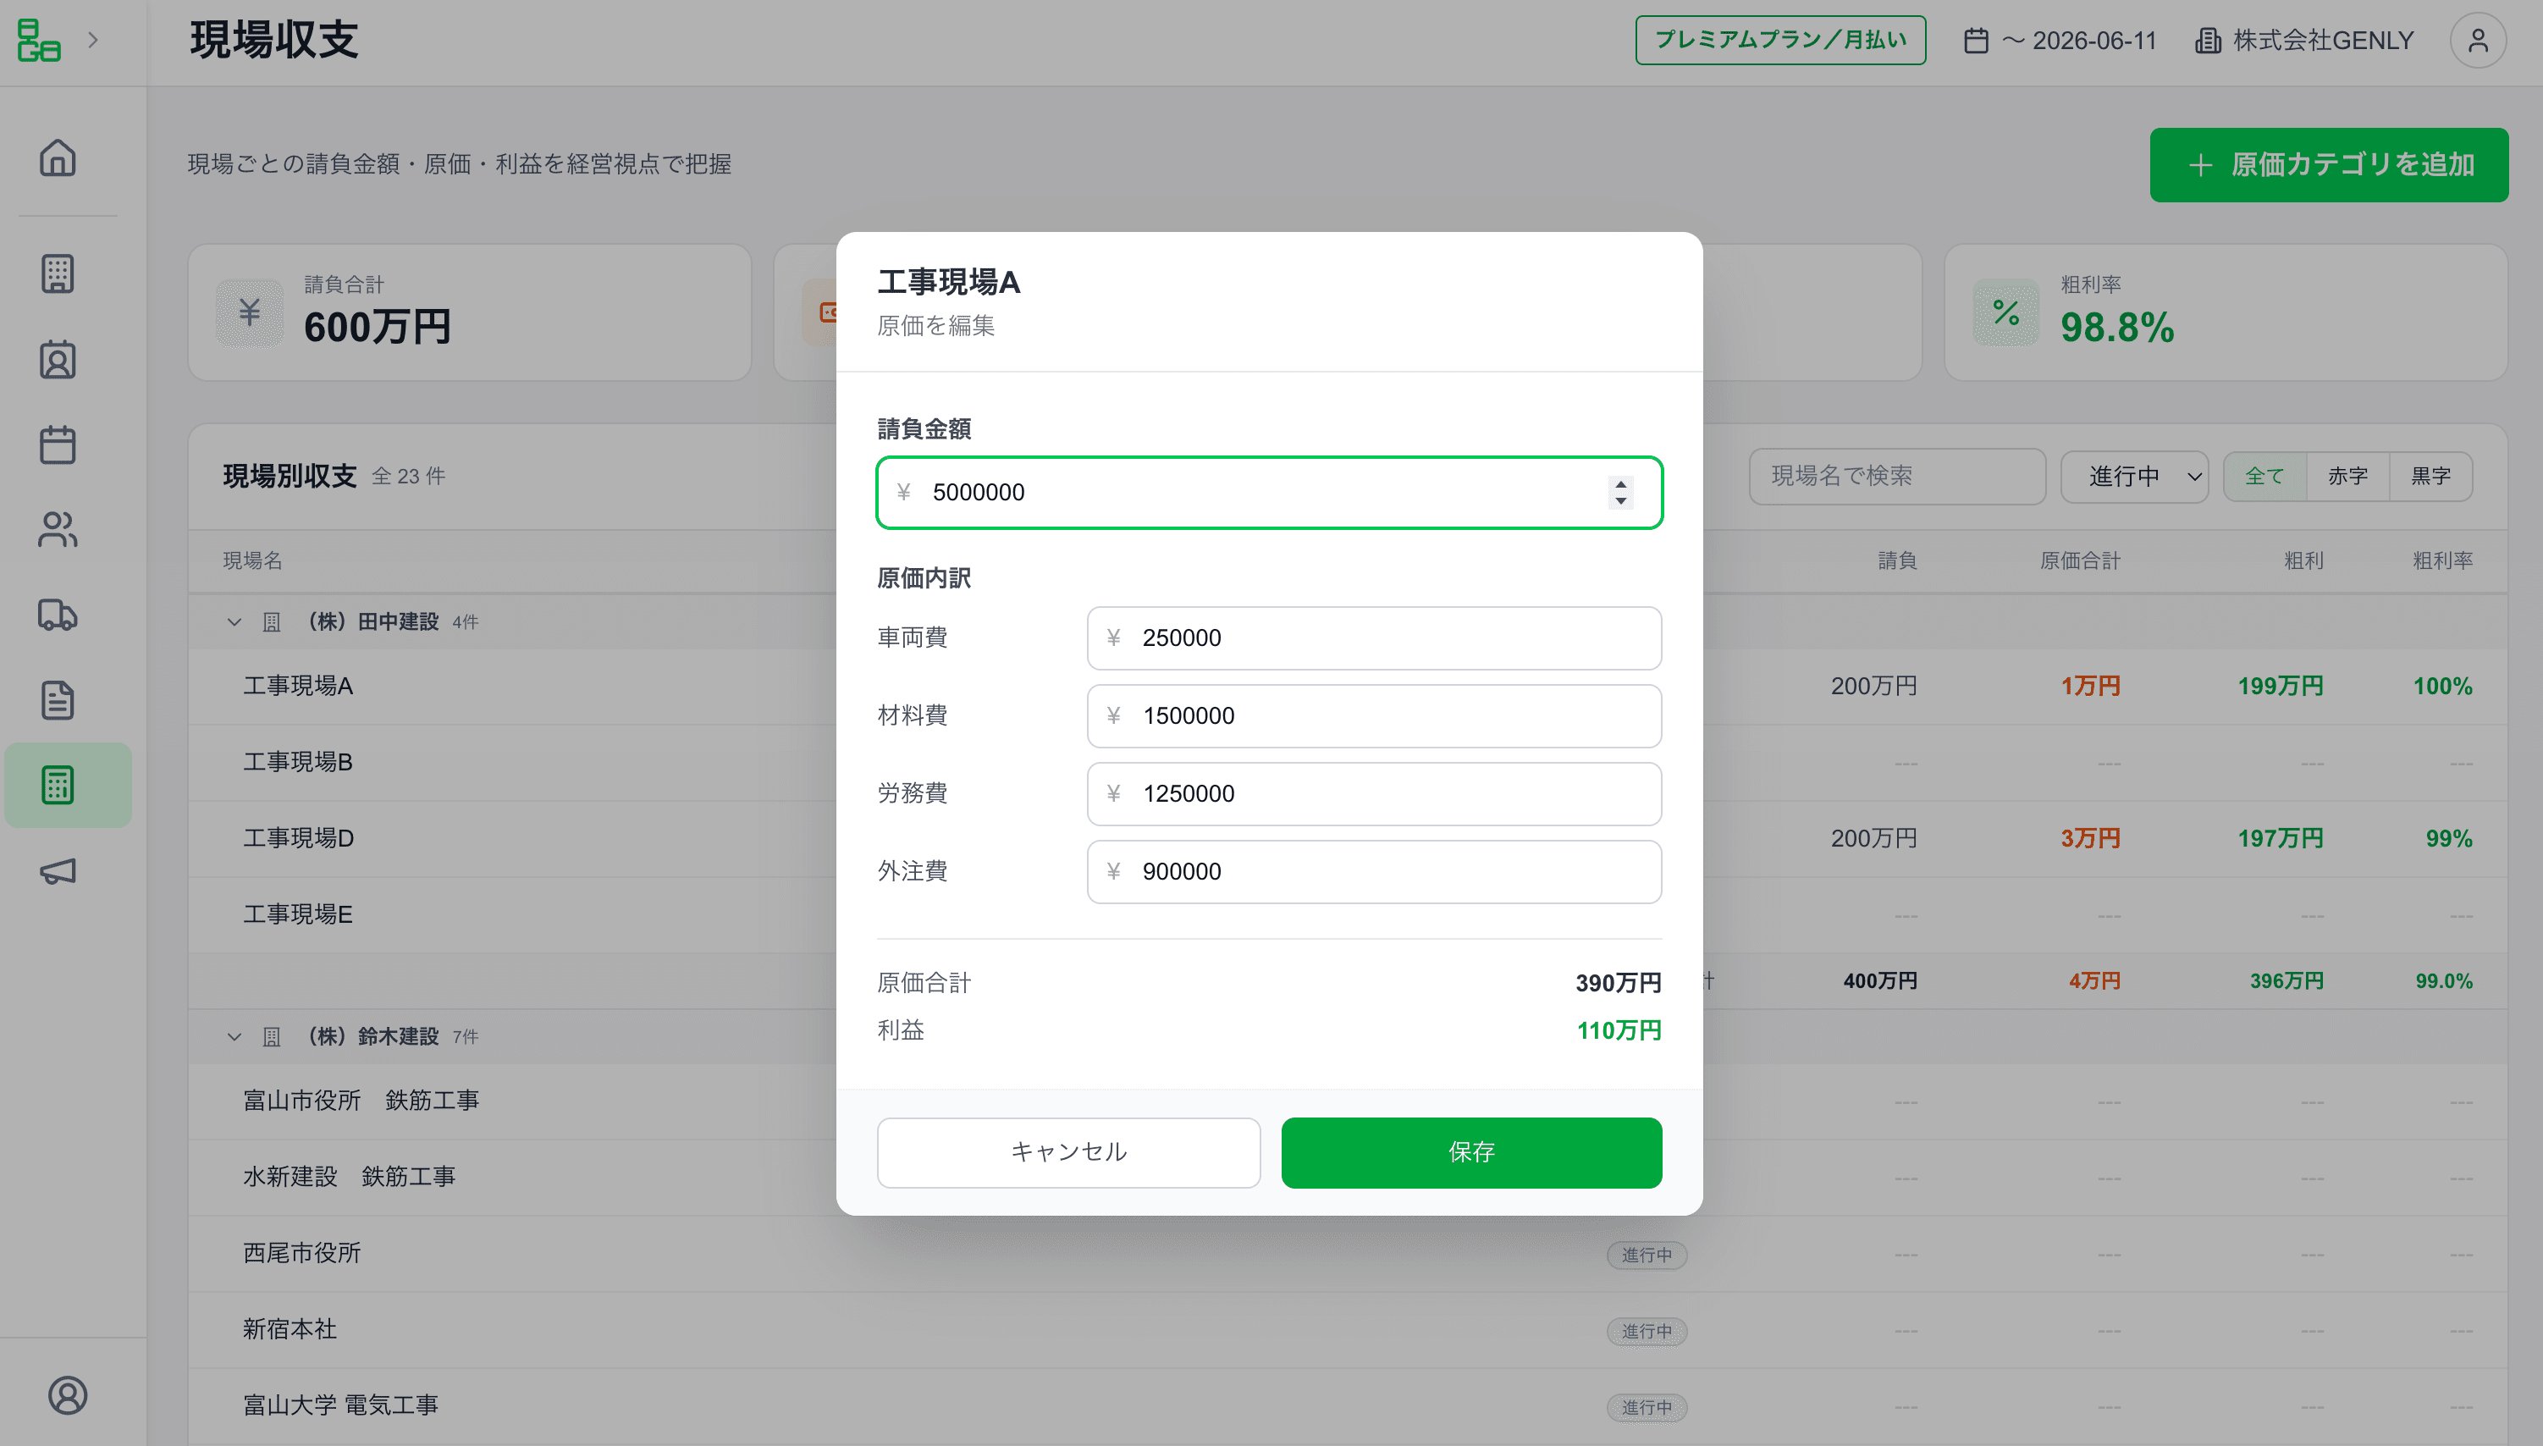Click the percent icon on 粗利率 card

tap(2005, 312)
